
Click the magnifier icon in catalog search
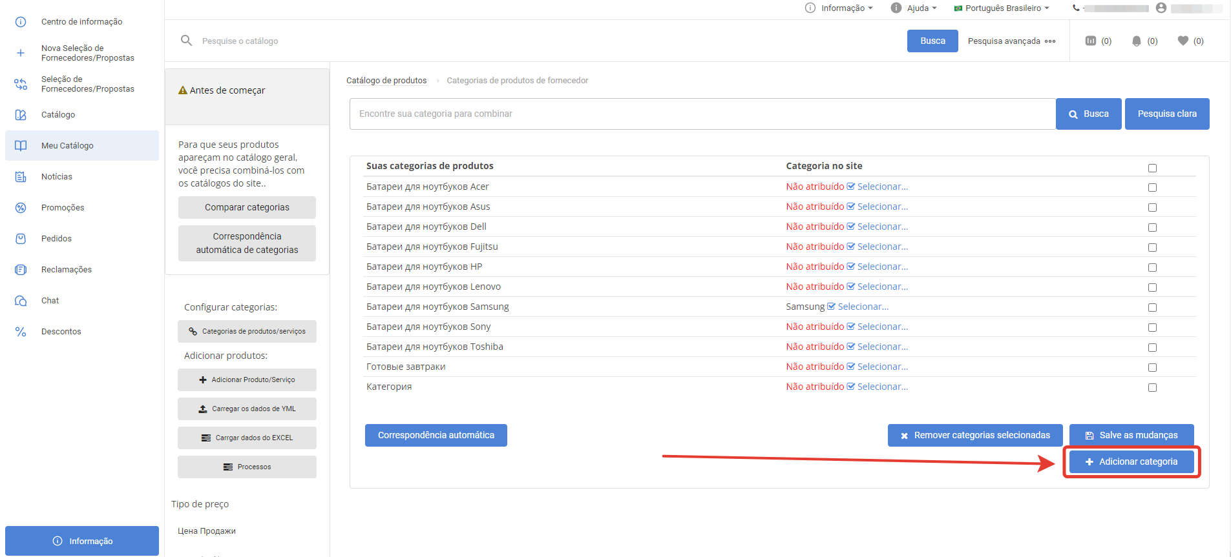coord(186,41)
